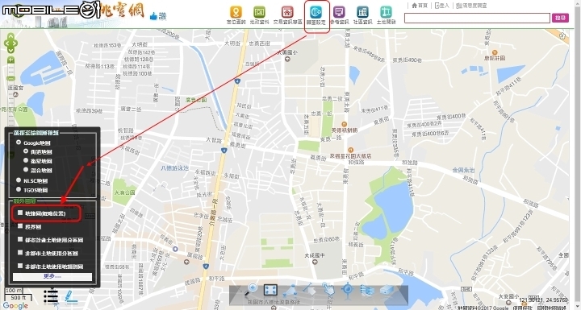
Task: Click the stacked layers tool in bottom toolbar
Action: [367, 290]
